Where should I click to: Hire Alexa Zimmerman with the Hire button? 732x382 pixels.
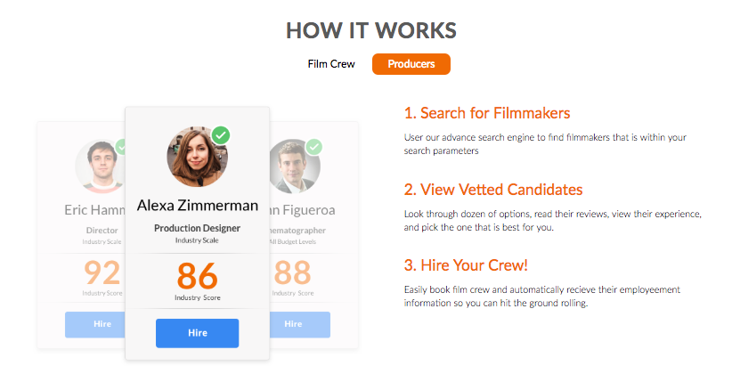pos(197,333)
